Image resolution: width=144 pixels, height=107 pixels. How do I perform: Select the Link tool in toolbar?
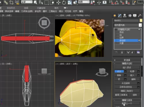coord(6,2)
